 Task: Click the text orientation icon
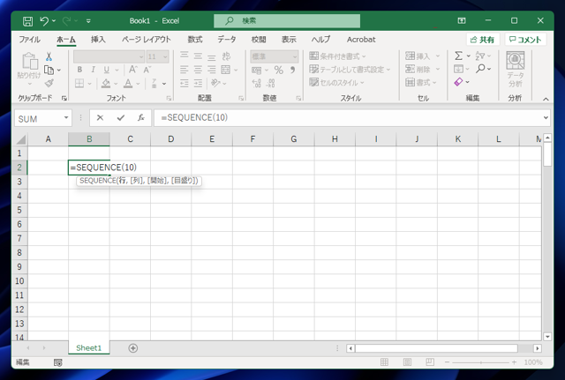[215, 83]
